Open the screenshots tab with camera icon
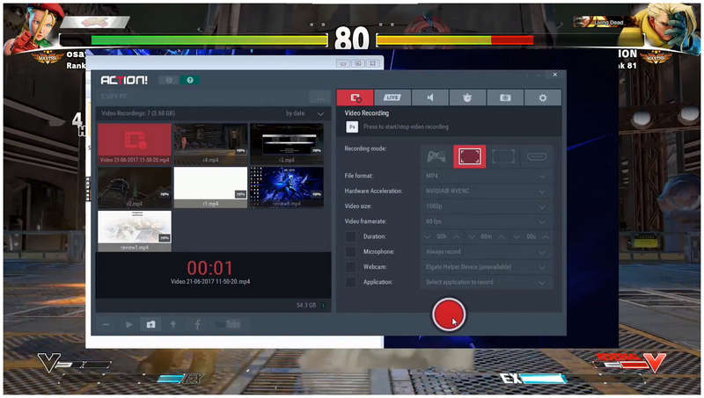 click(505, 98)
